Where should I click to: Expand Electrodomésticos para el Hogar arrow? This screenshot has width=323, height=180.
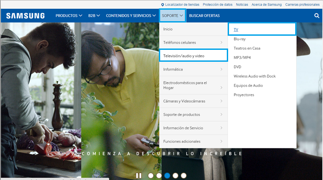[222, 87]
